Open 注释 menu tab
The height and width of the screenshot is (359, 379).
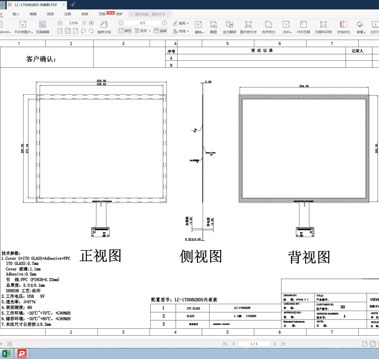point(68,14)
